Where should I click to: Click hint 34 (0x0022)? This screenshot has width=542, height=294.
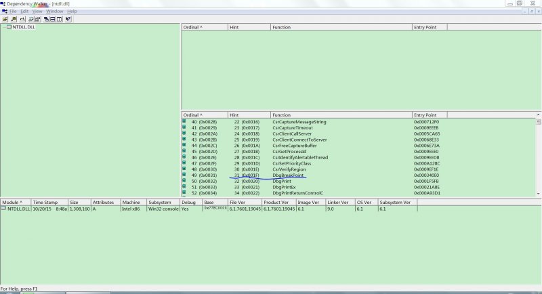247,193
